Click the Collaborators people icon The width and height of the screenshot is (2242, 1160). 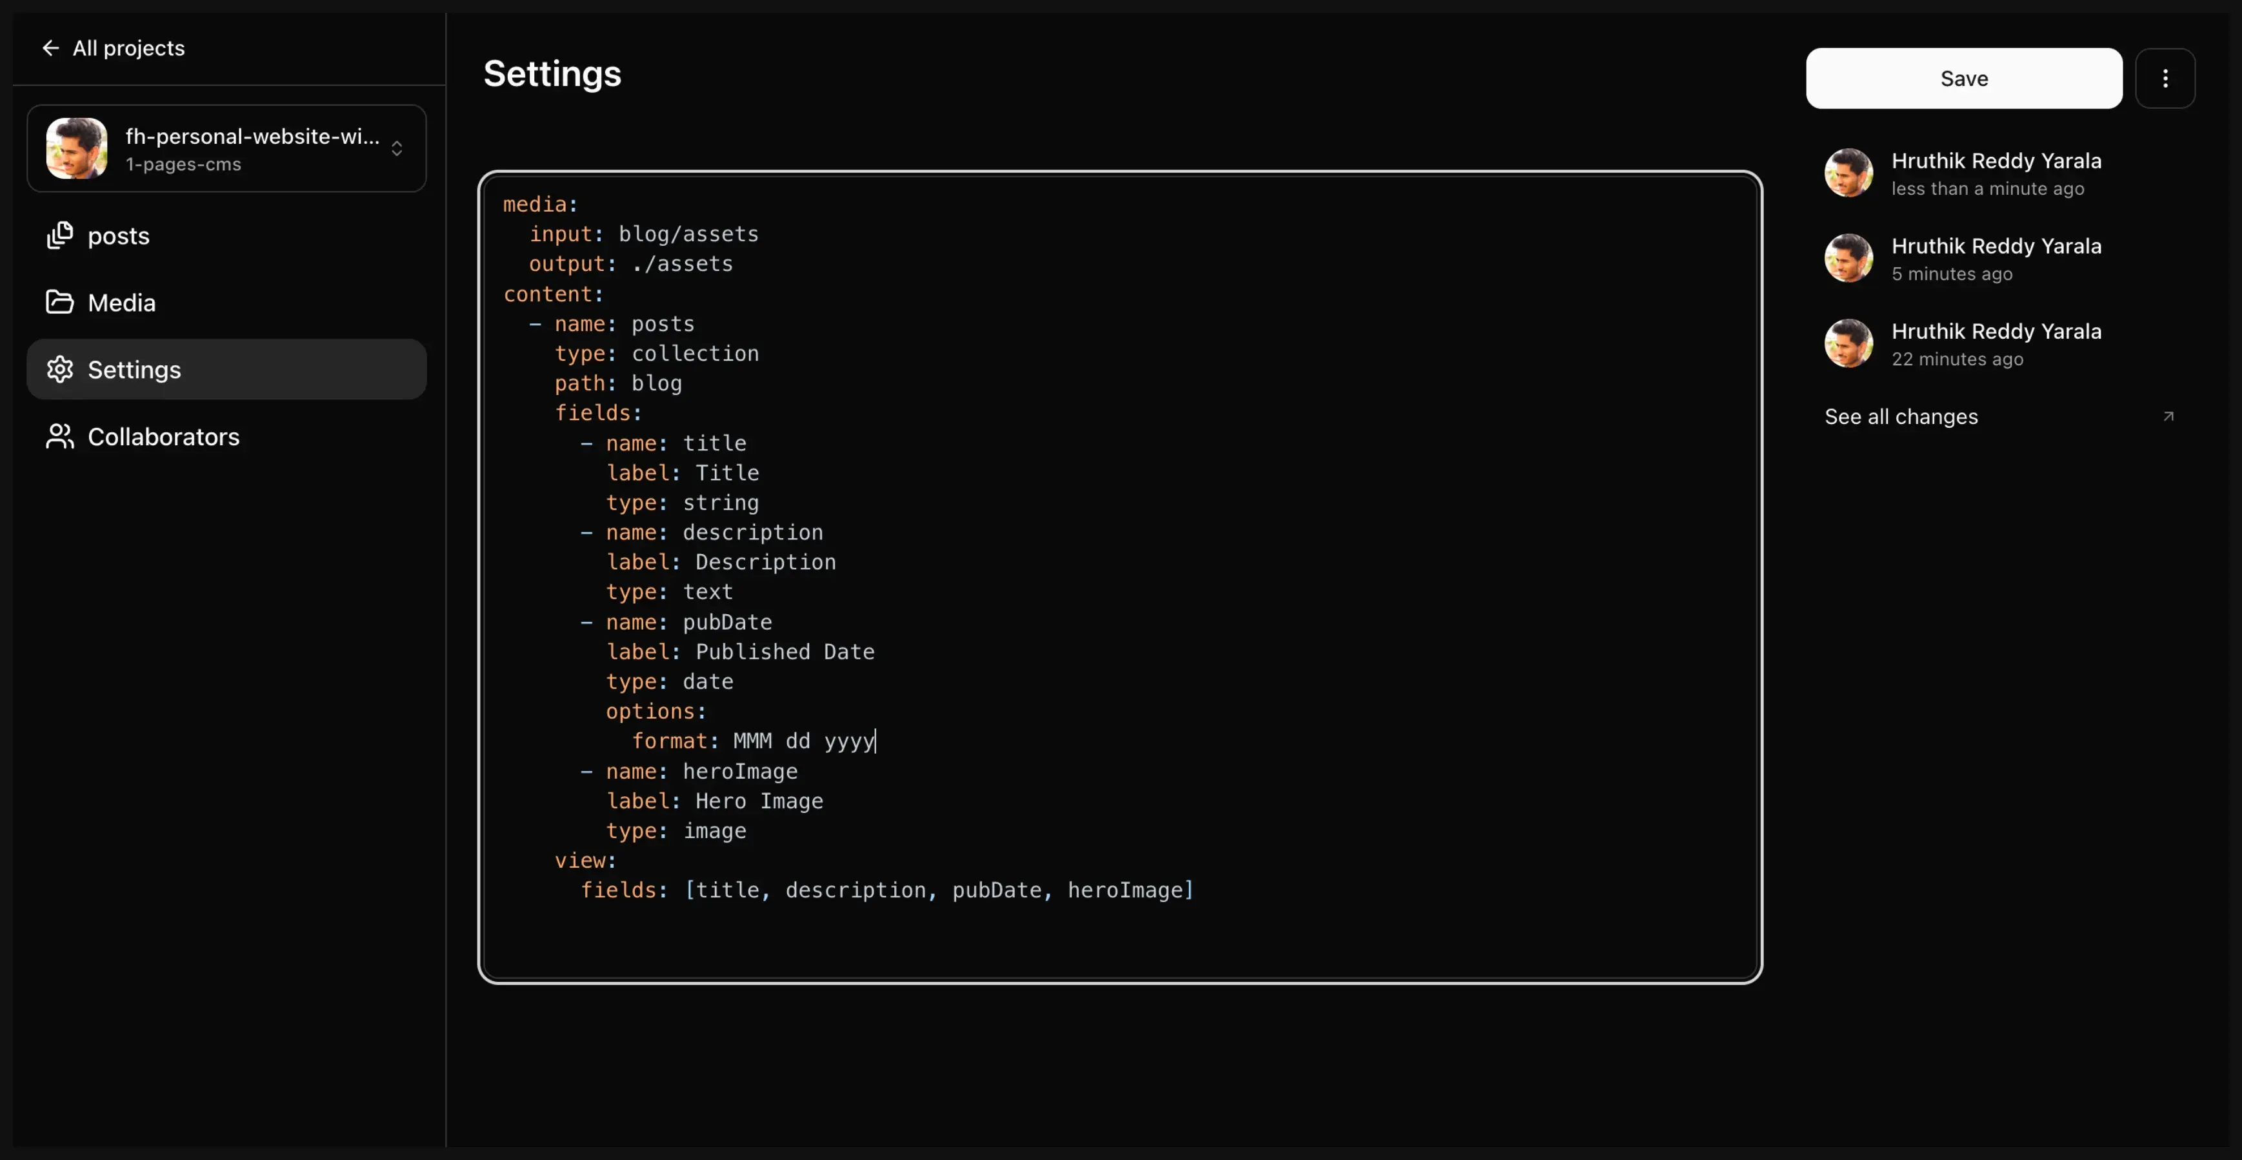pyautogui.click(x=59, y=436)
